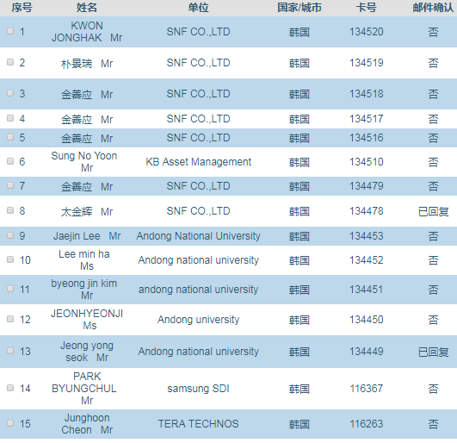Click the 卡号 column header
Screen dimensions: 457x443
[x=367, y=8]
